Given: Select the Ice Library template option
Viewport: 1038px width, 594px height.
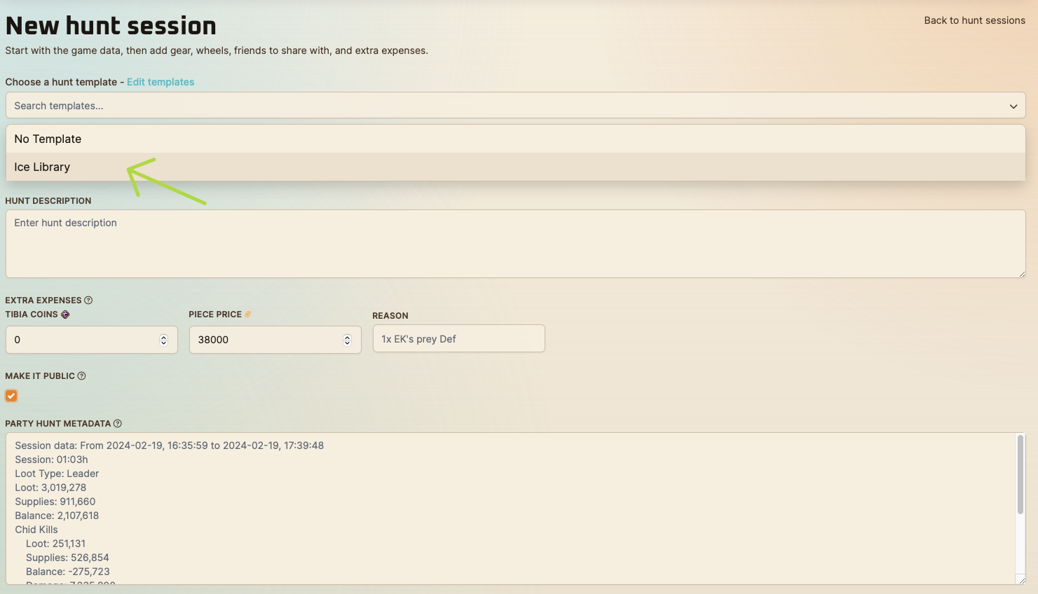Looking at the screenshot, I should pos(42,167).
